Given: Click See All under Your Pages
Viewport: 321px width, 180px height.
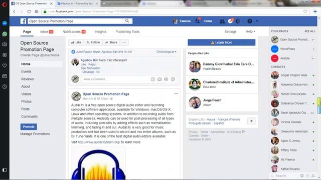Looking at the screenshot, I should click(x=310, y=31).
